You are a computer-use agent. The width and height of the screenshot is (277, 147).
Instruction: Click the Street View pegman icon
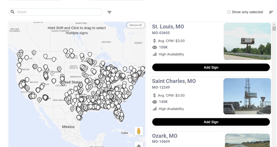(x=138, y=131)
